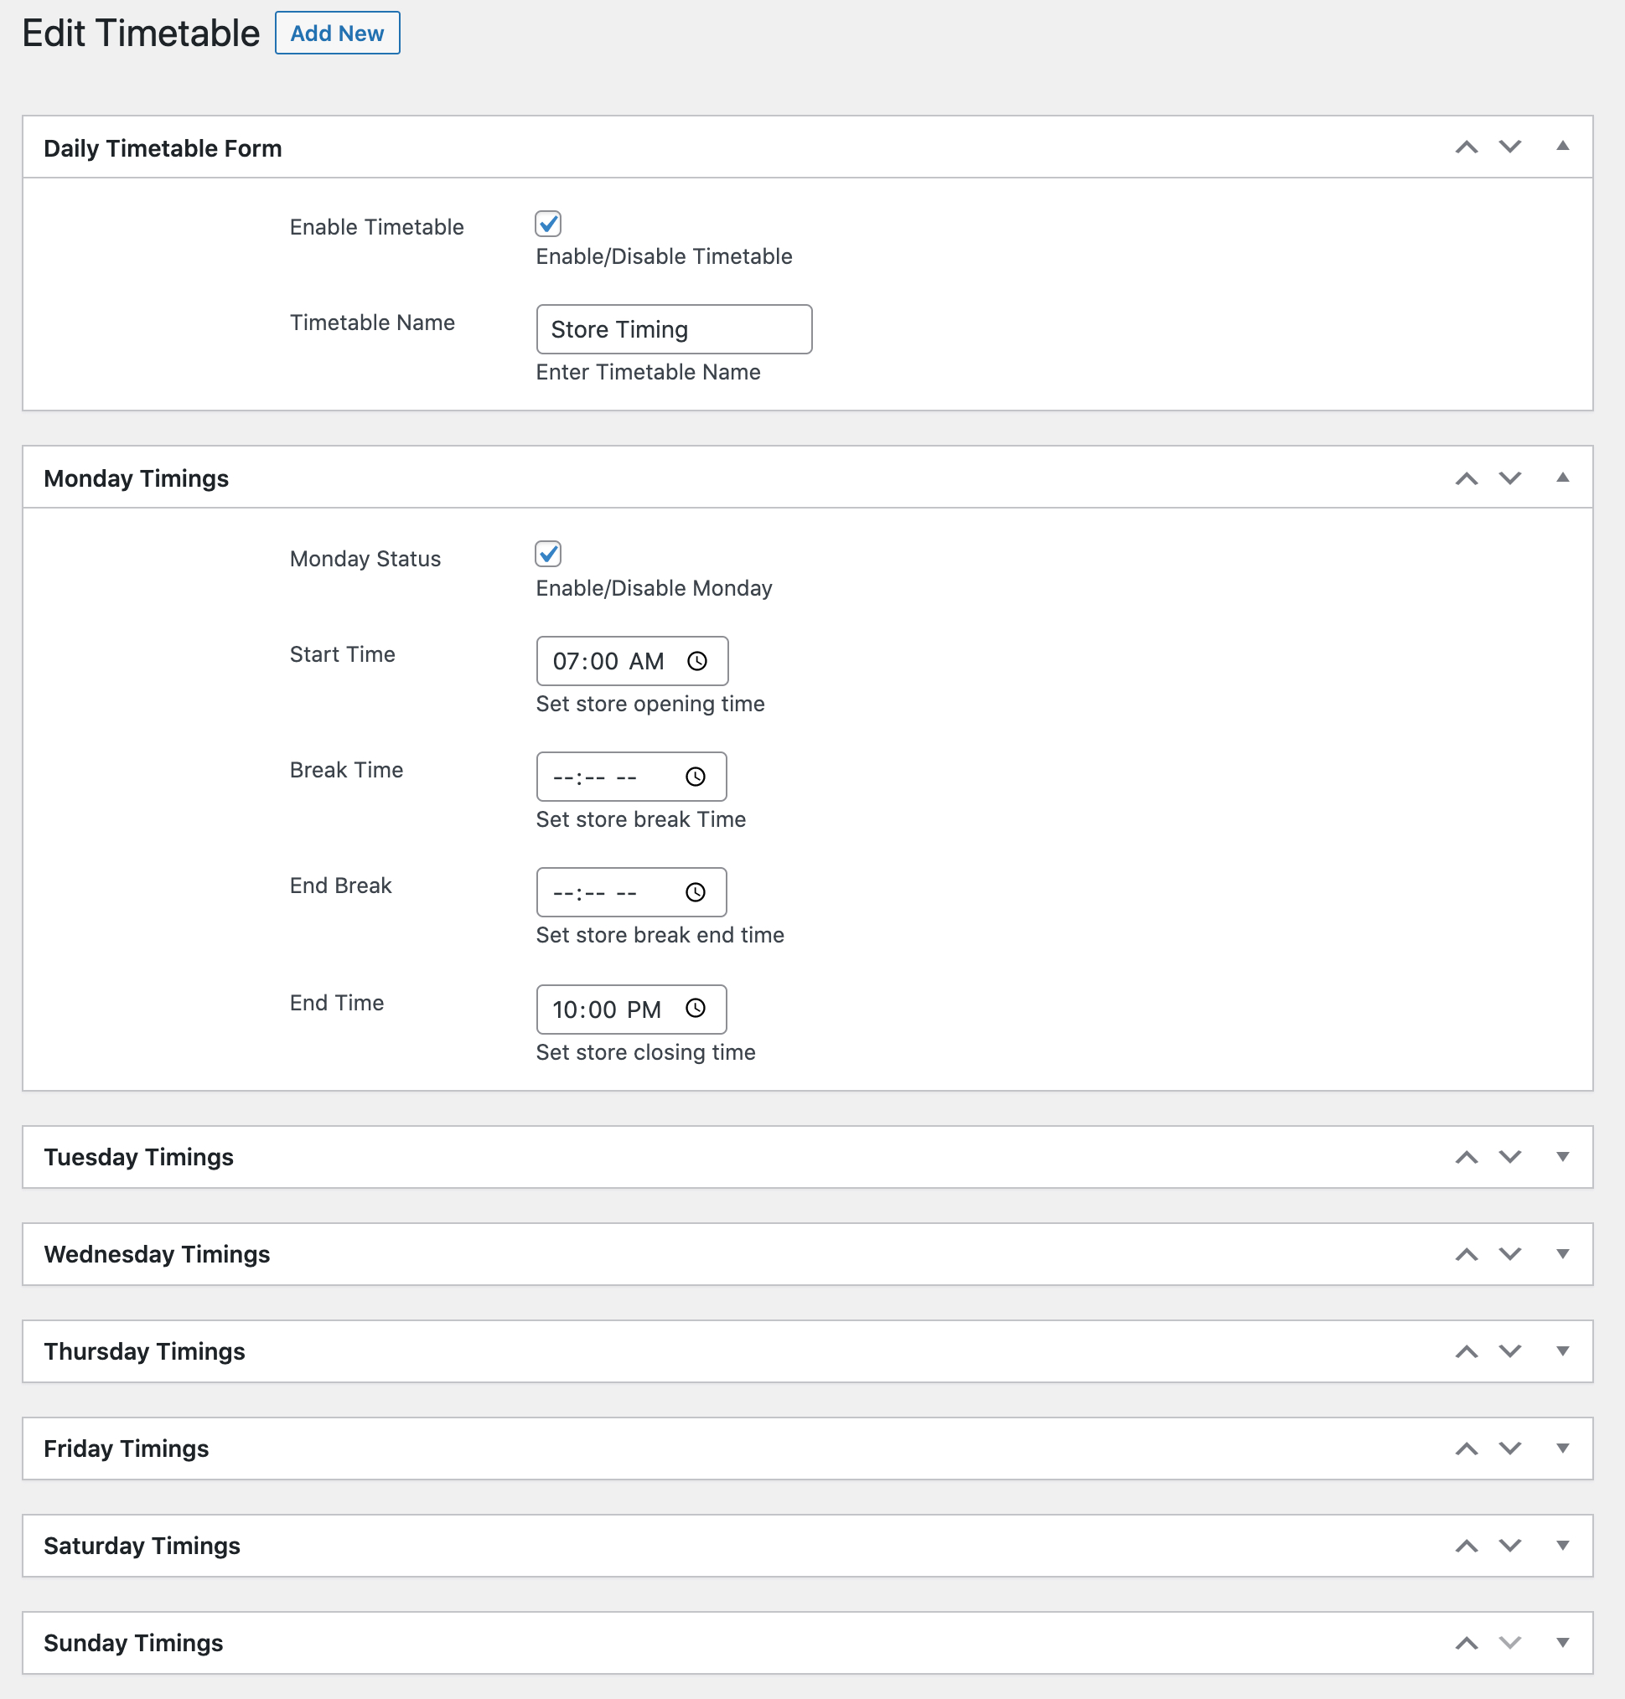Click the Add New button
This screenshot has width=1625, height=1699.
(x=337, y=33)
